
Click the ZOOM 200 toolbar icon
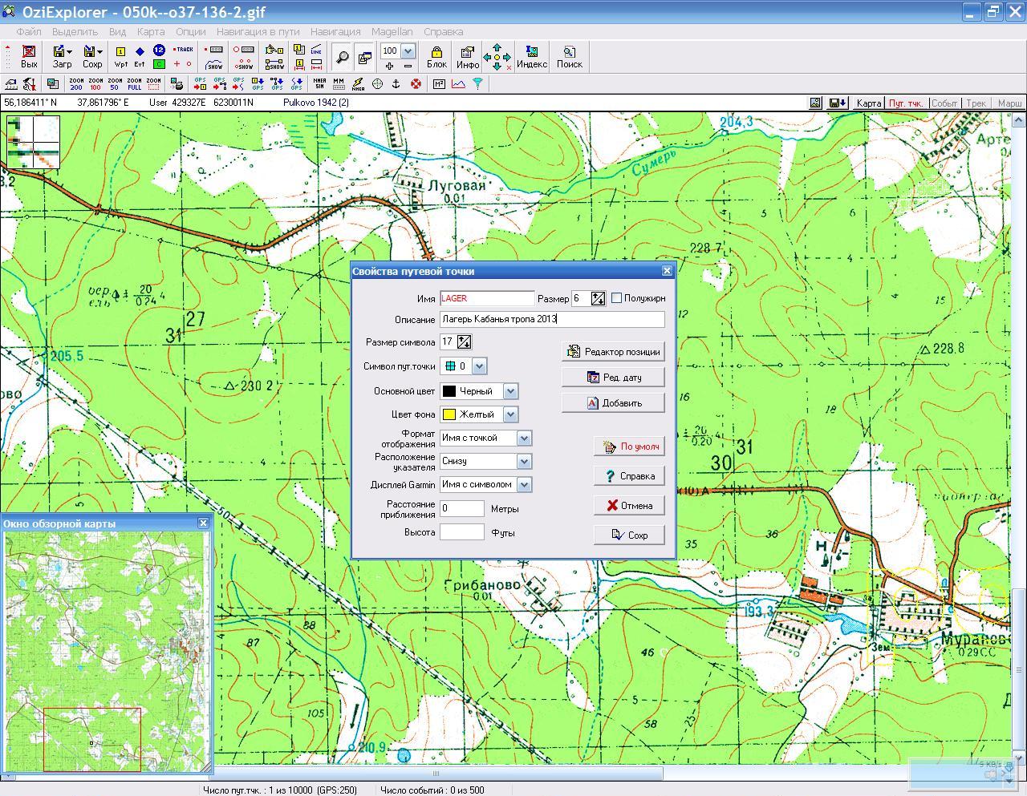76,83
